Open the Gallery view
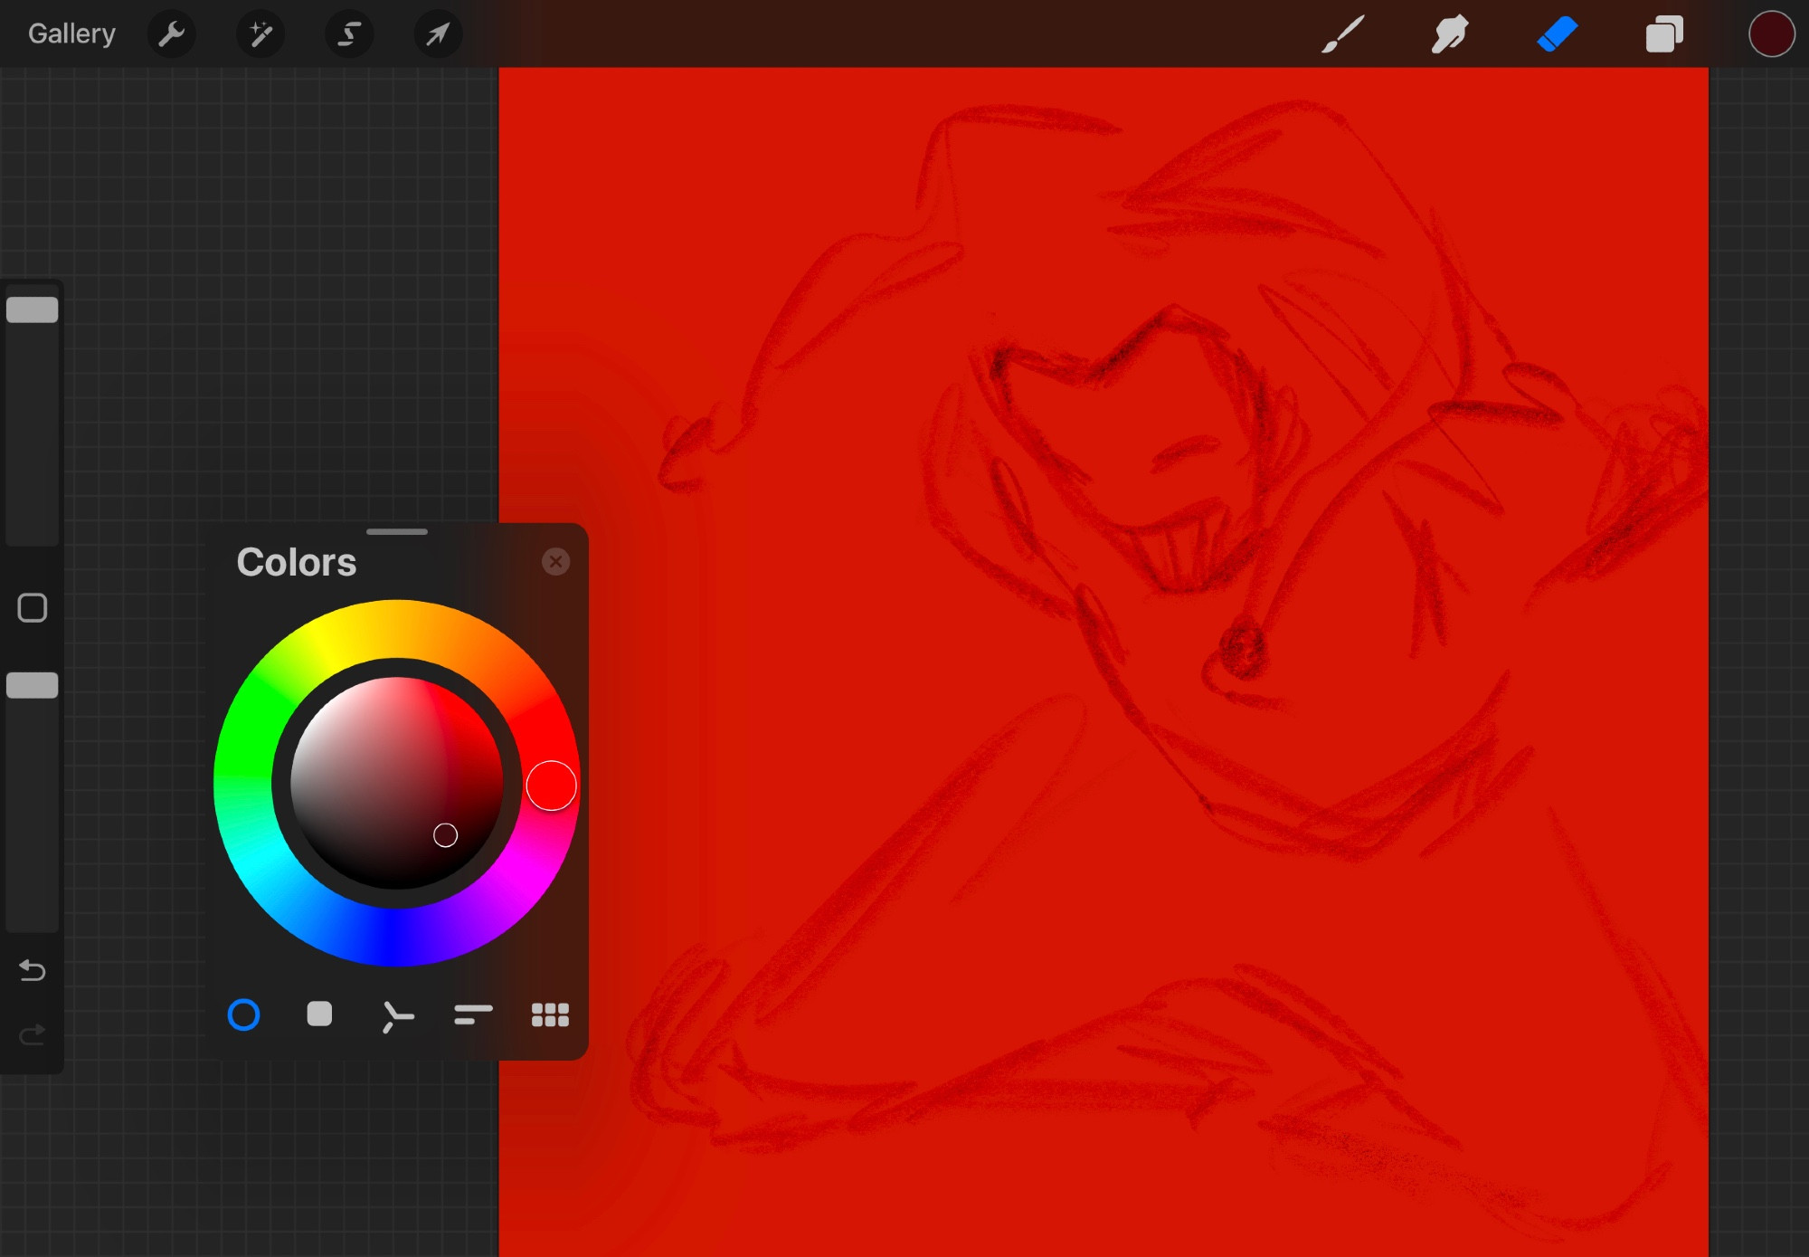Viewport: 1809px width, 1257px height. (x=71, y=33)
